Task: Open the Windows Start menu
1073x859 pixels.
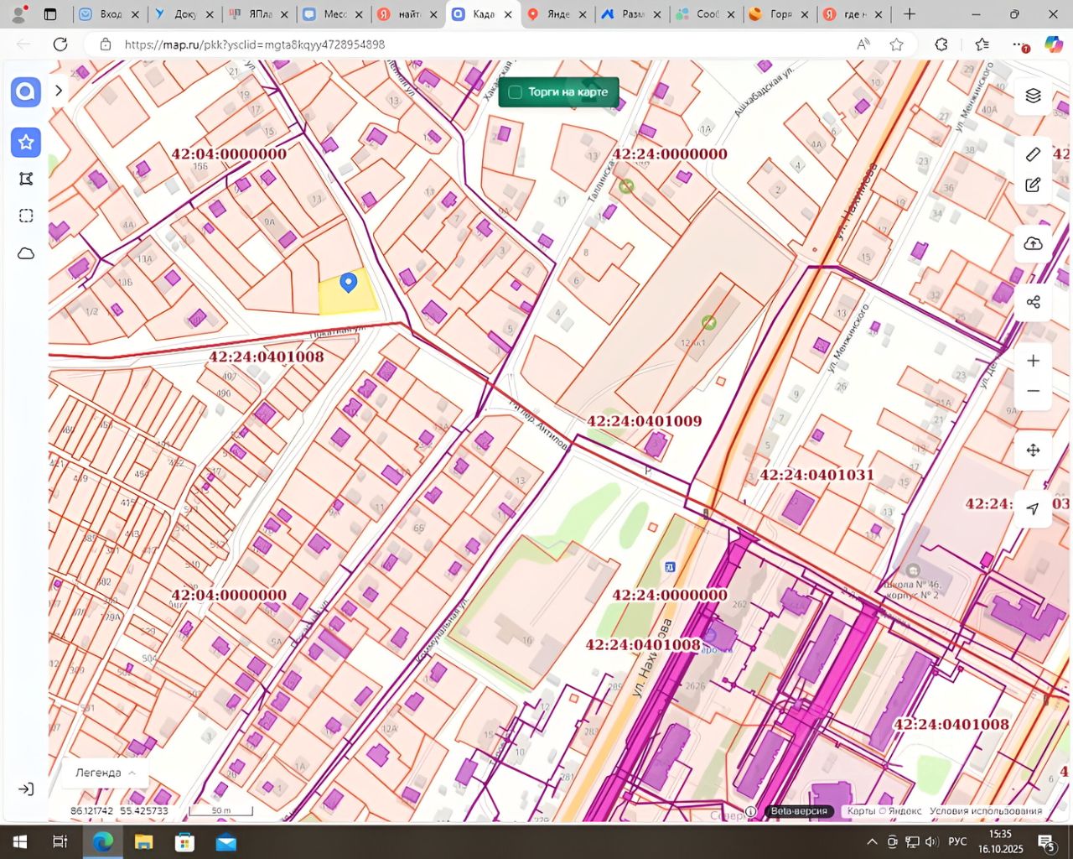Action: pyautogui.click(x=19, y=841)
